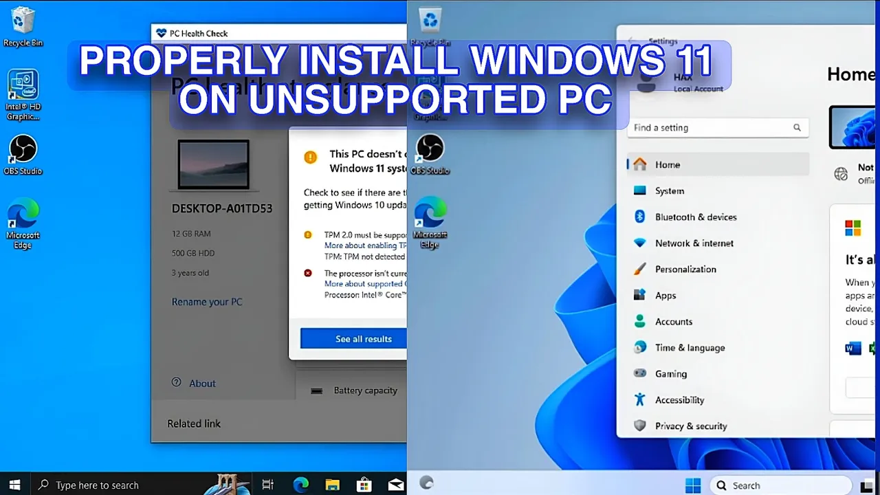Viewport: 880px width, 495px height.
Task: Click the Task View button on Windows 10 taskbar
Action: (x=268, y=485)
